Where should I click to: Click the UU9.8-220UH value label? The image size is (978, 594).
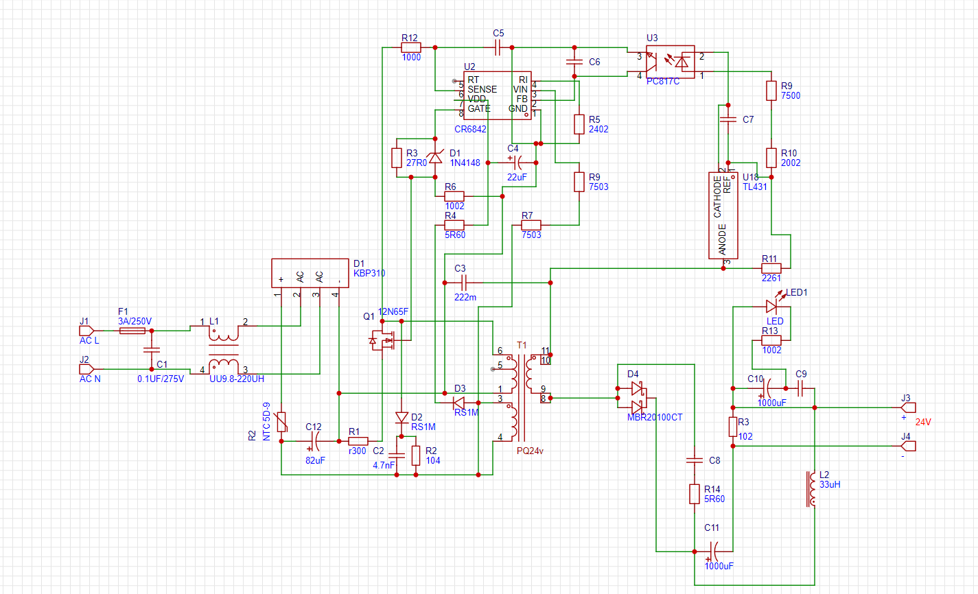[x=236, y=379]
